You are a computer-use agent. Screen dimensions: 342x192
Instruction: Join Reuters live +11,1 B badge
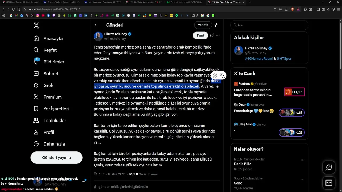click(x=294, y=92)
